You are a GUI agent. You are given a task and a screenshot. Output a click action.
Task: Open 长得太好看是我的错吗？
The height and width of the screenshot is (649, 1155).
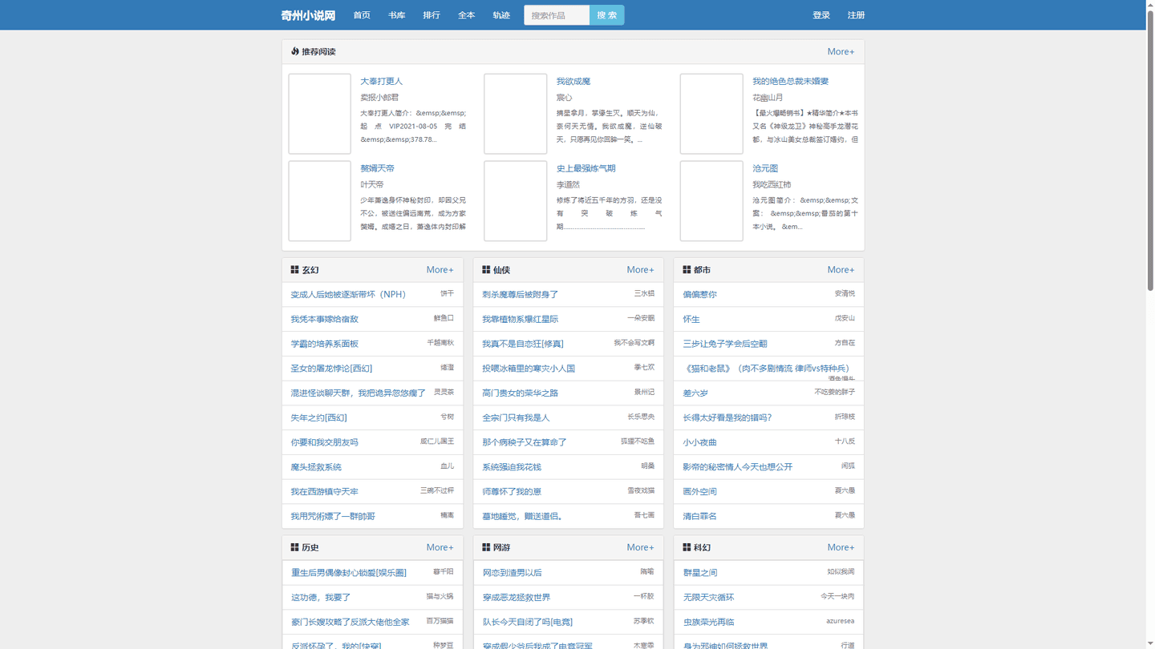click(727, 417)
